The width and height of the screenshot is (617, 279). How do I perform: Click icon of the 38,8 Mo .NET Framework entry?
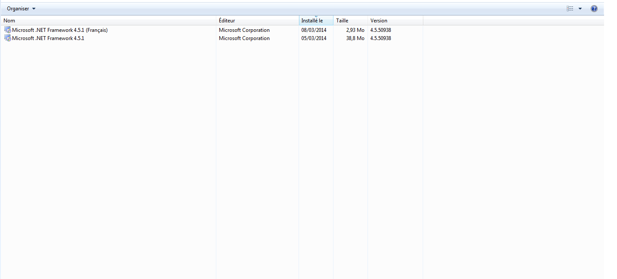click(7, 38)
